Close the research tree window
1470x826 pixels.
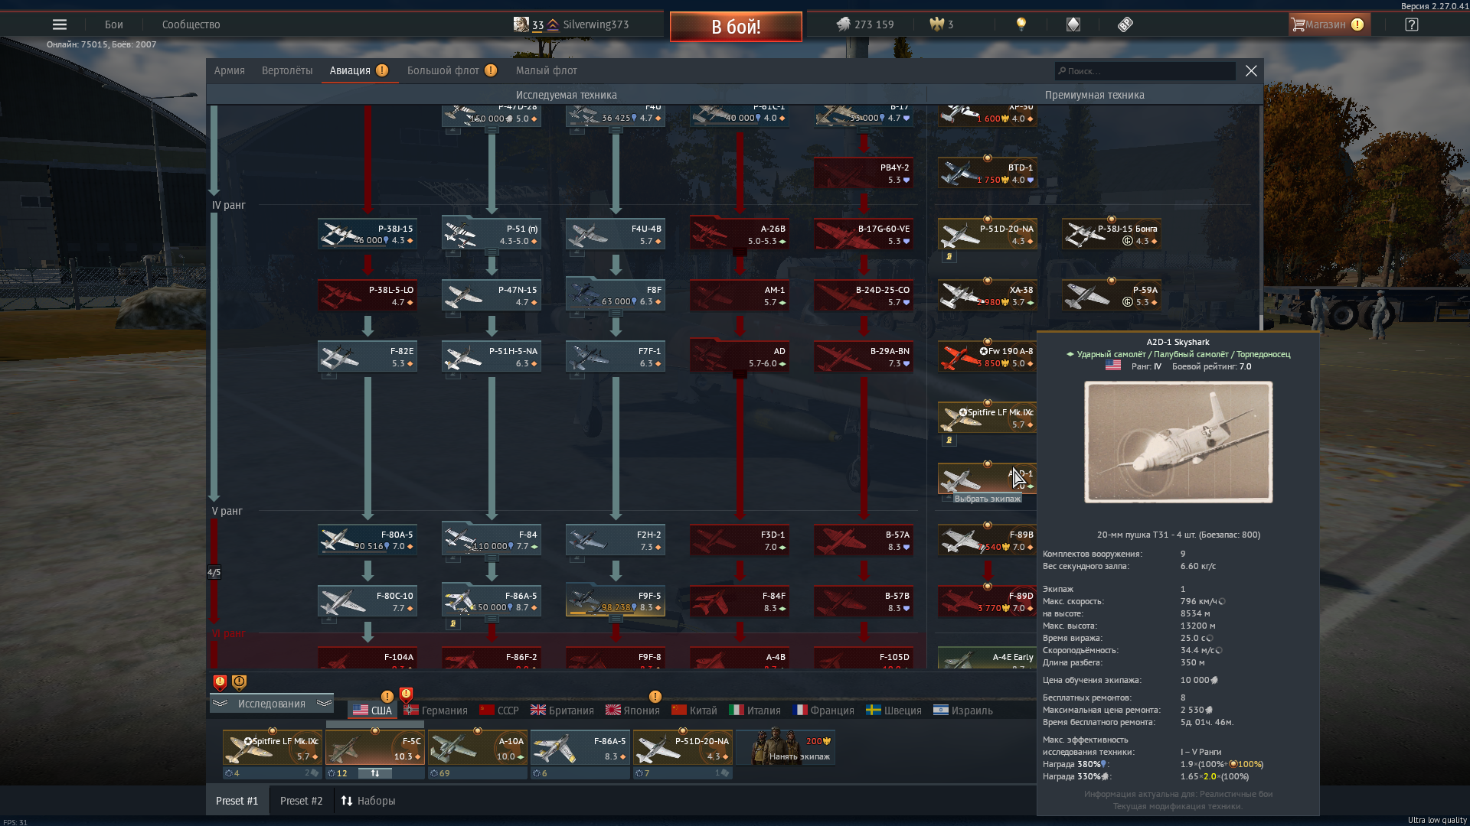[1251, 71]
